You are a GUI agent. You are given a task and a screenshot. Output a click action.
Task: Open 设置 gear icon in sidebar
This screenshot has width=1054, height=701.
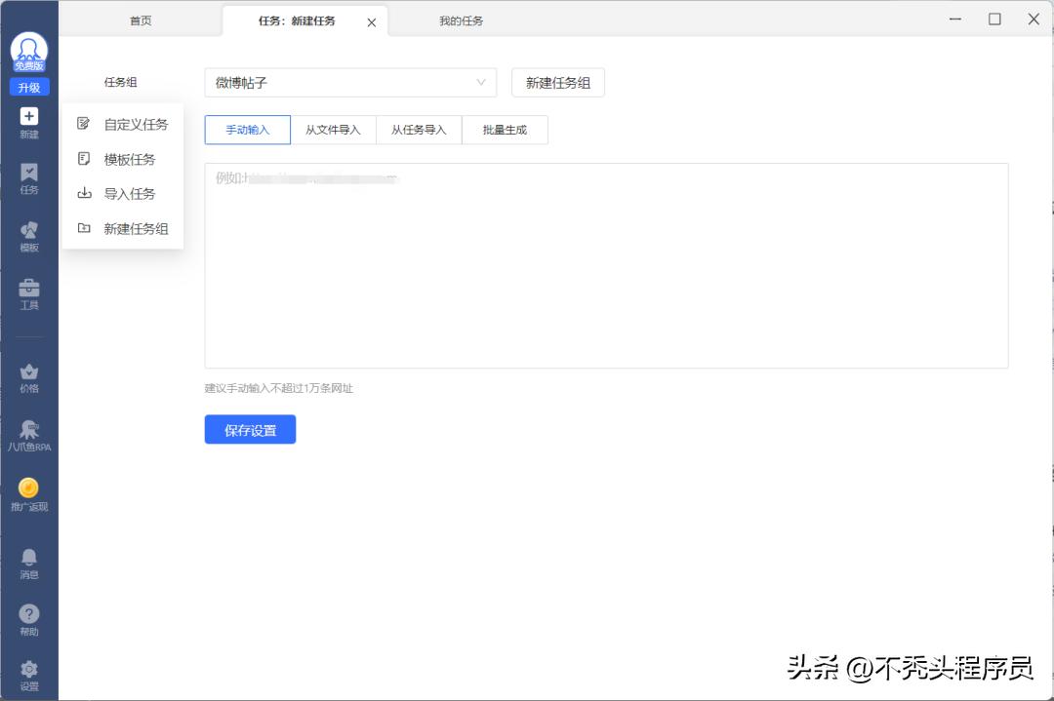29,671
